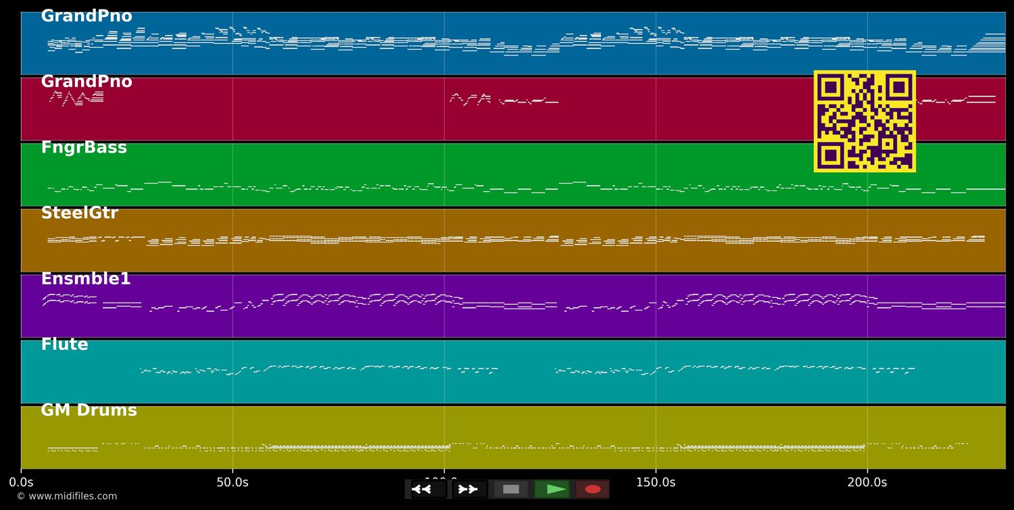Click the yellow QR code image

click(865, 121)
